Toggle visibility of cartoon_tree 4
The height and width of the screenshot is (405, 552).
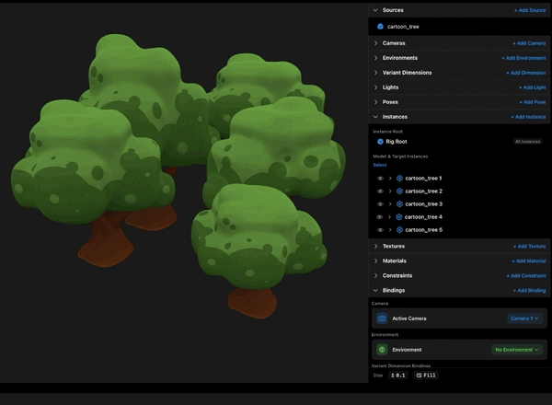point(379,217)
